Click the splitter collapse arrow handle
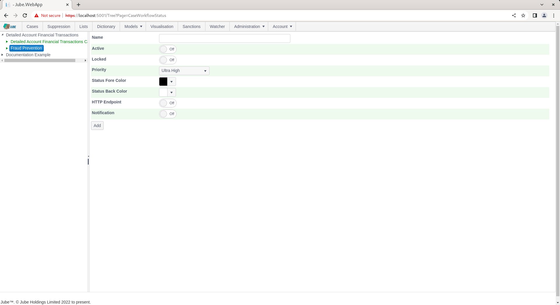The height and width of the screenshot is (305, 560). 88,156
